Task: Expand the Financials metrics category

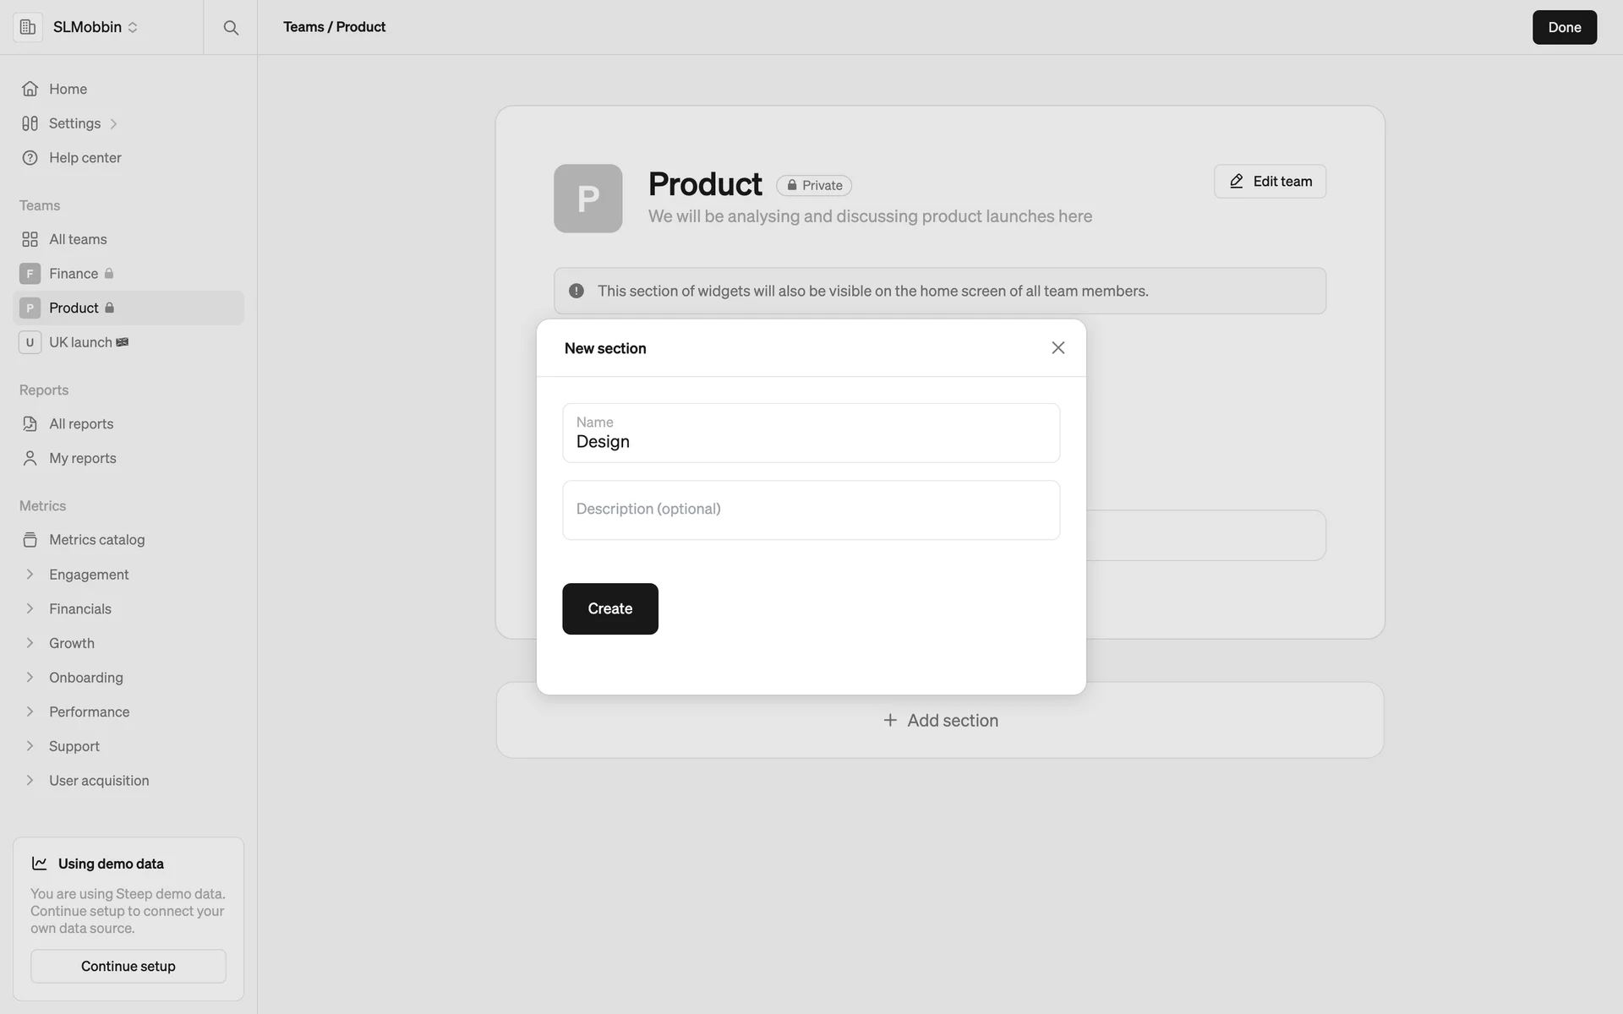Action: tap(30, 608)
